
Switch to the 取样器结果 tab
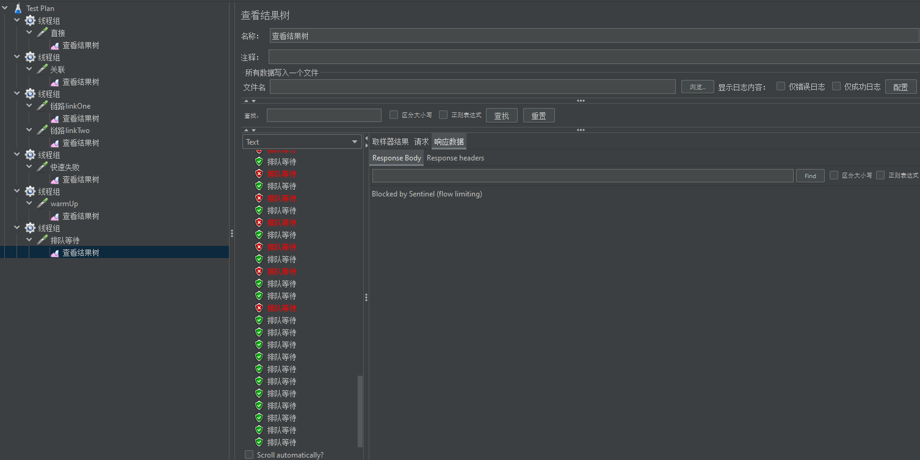click(x=390, y=142)
